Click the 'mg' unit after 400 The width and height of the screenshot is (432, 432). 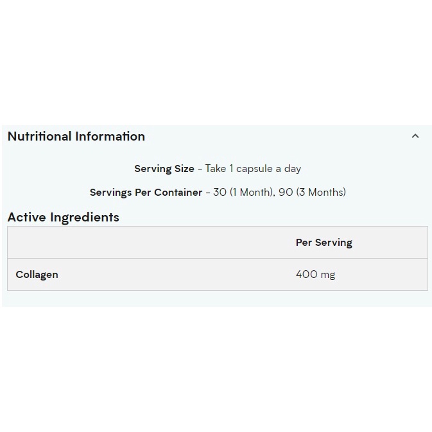pyautogui.click(x=328, y=275)
